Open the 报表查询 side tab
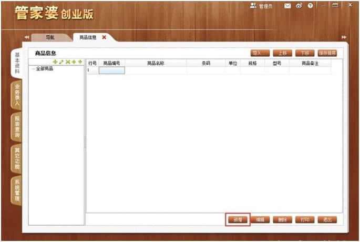360x242 pixels. point(17,127)
